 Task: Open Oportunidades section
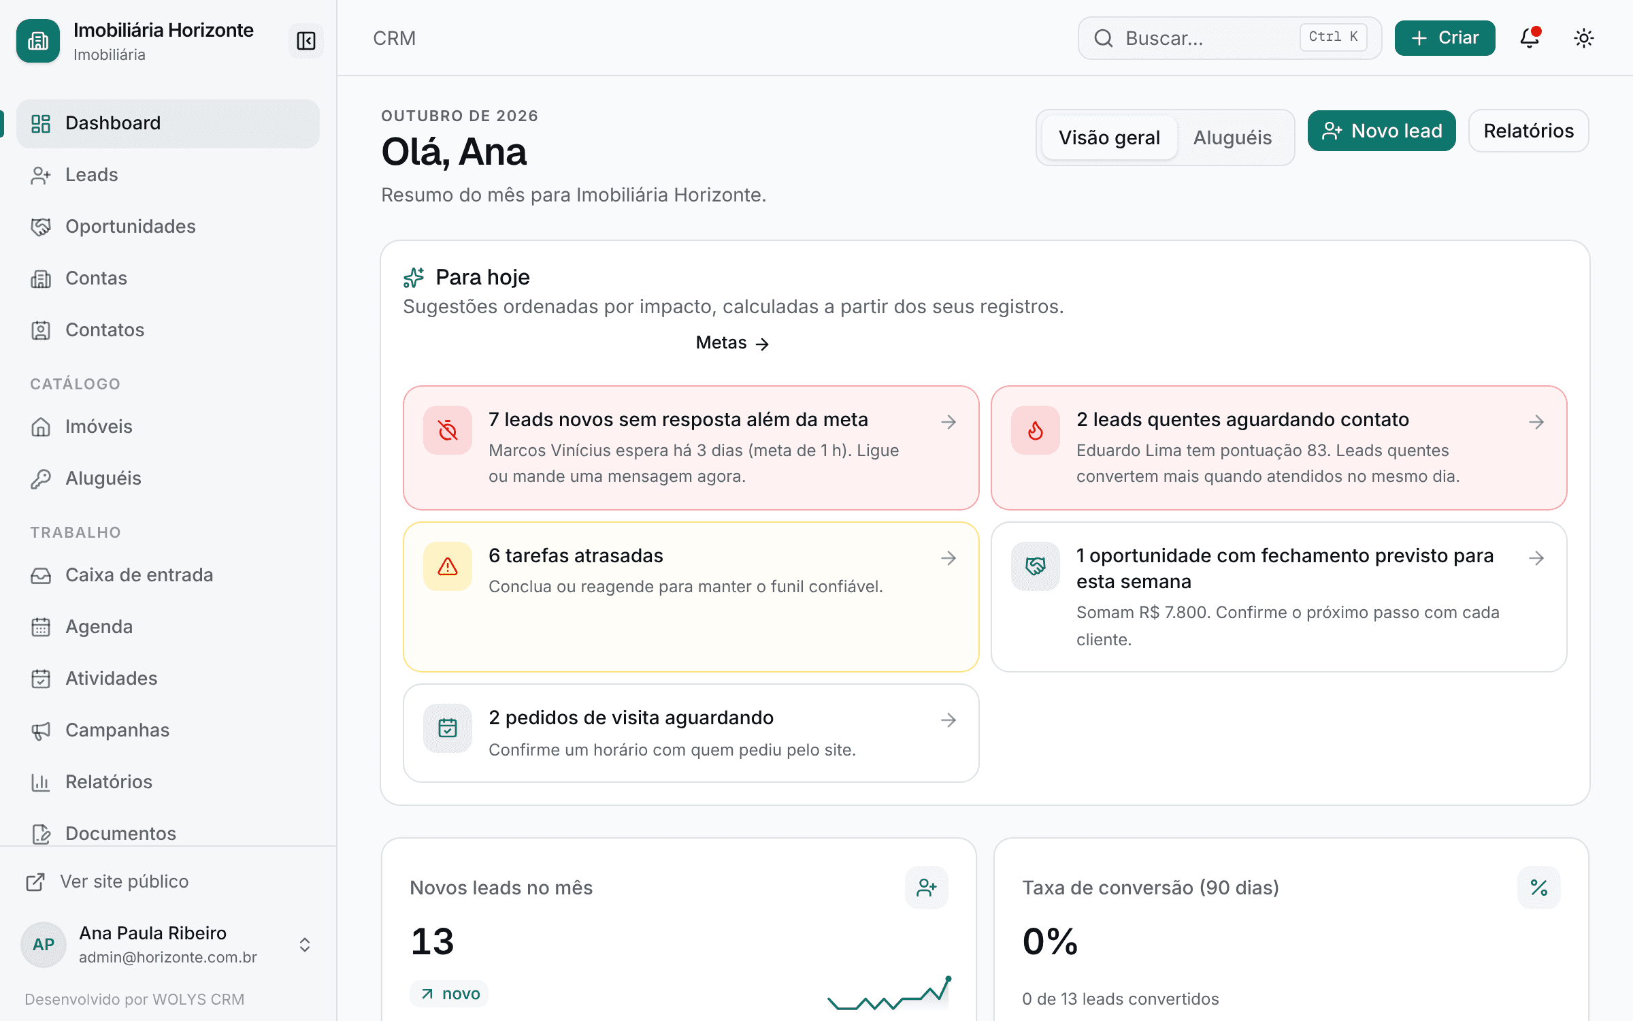click(167, 227)
